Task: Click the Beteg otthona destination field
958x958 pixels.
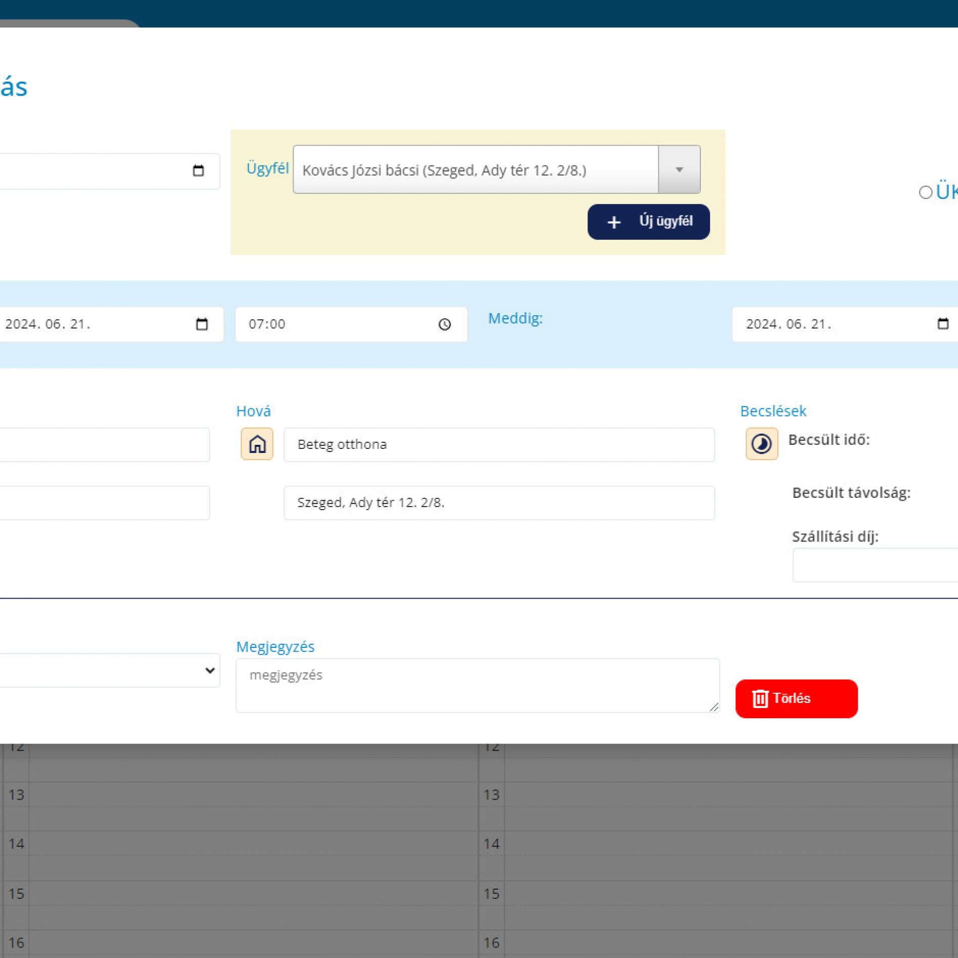Action: [x=498, y=444]
